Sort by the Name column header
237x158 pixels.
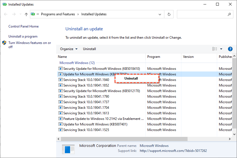101,57
